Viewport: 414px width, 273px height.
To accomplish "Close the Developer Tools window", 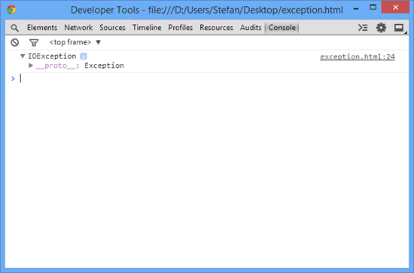I will [x=395, y=8].
